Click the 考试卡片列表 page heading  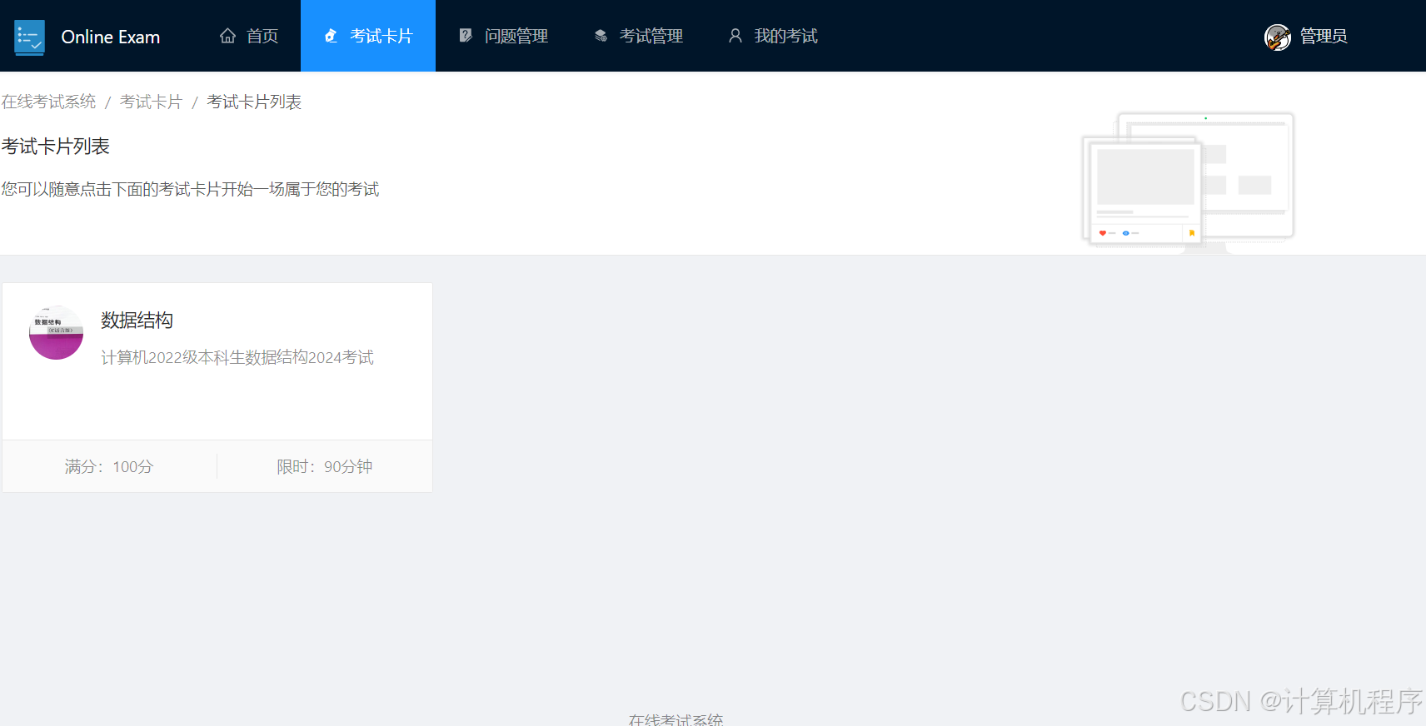pos(55,147)
